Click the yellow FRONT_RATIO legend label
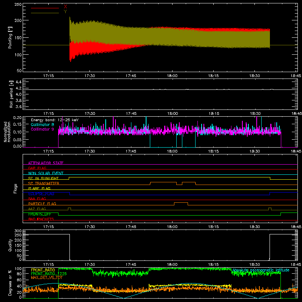 (43, 270)
